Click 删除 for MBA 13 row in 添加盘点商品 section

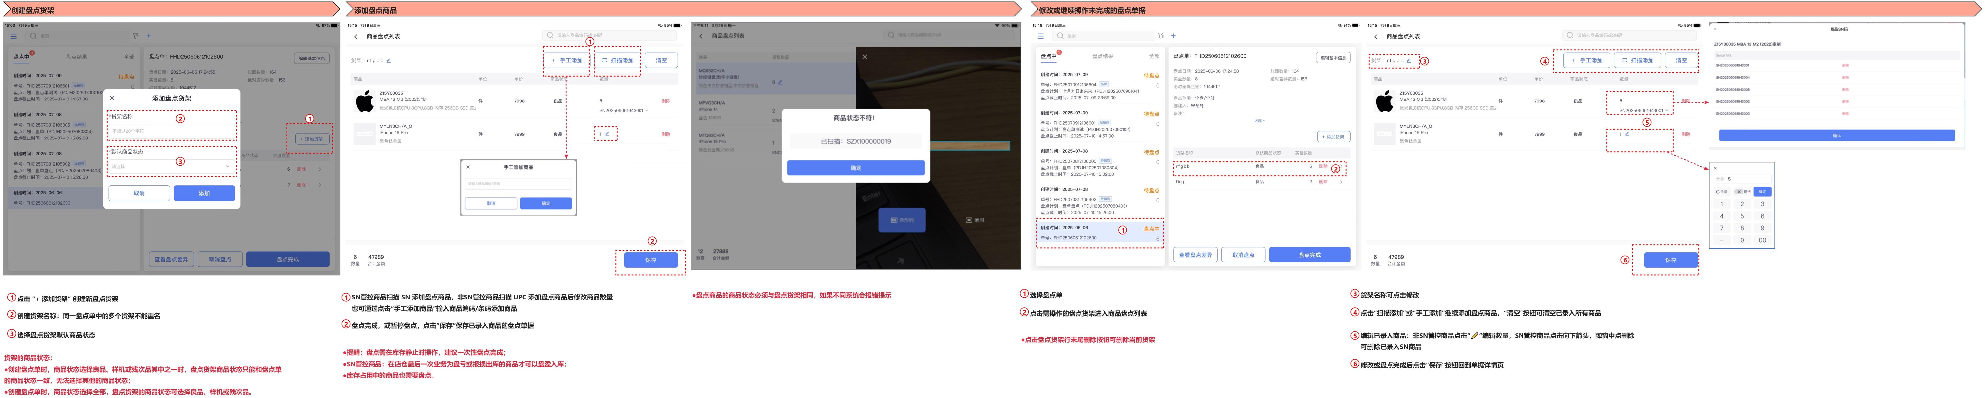[x=666, y=101]
